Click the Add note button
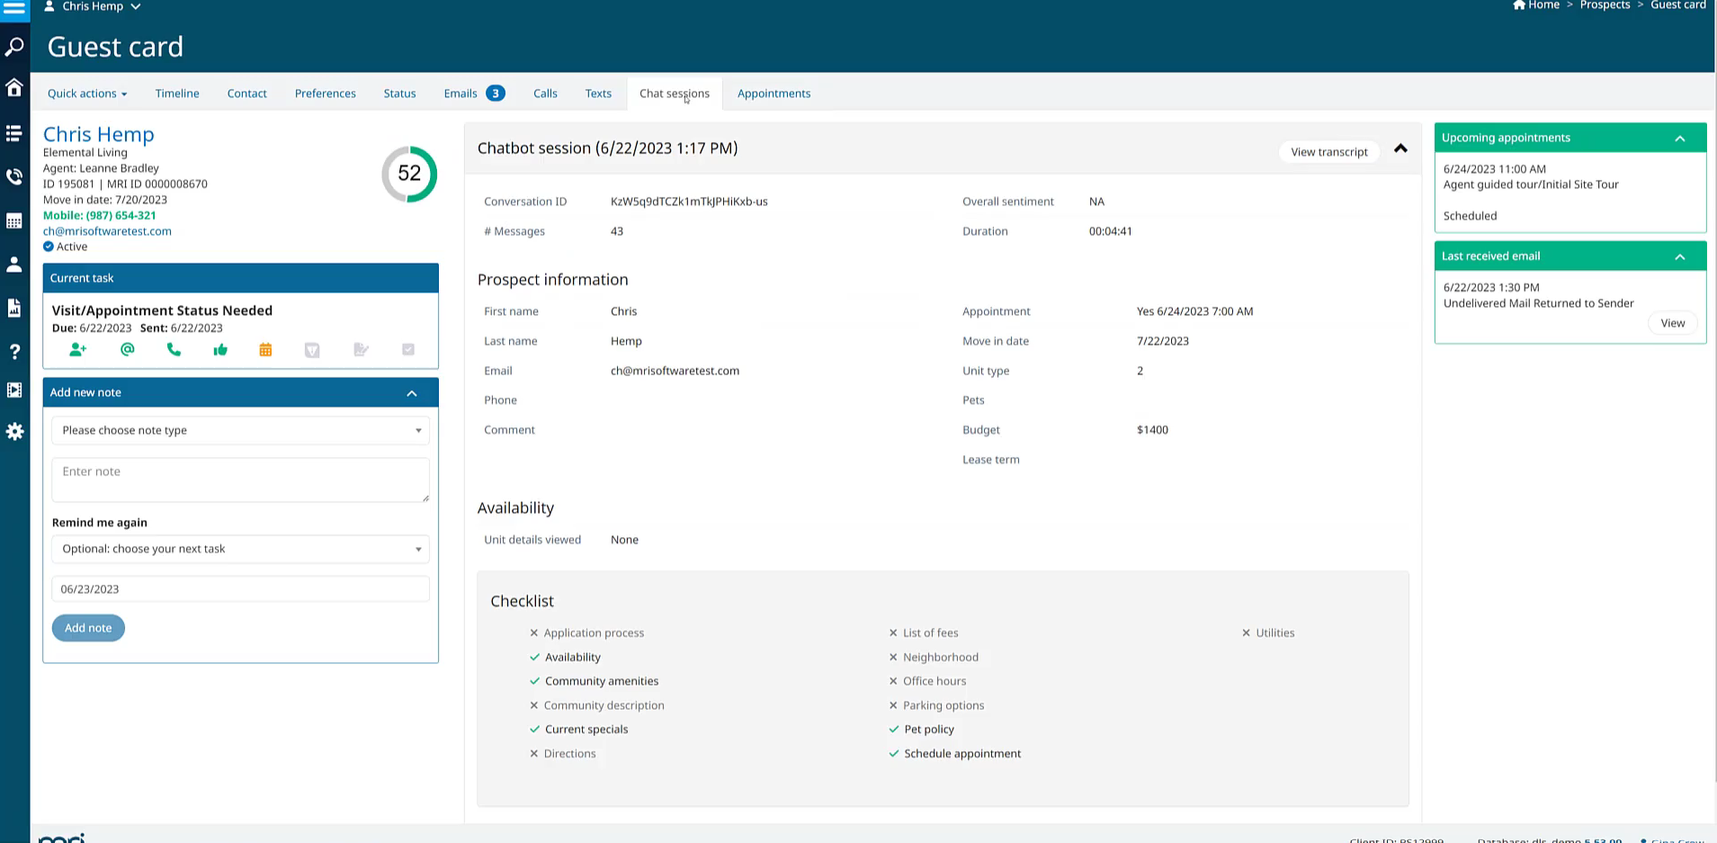The height and width of the screenshot is (843, 1717). (88, 628)
